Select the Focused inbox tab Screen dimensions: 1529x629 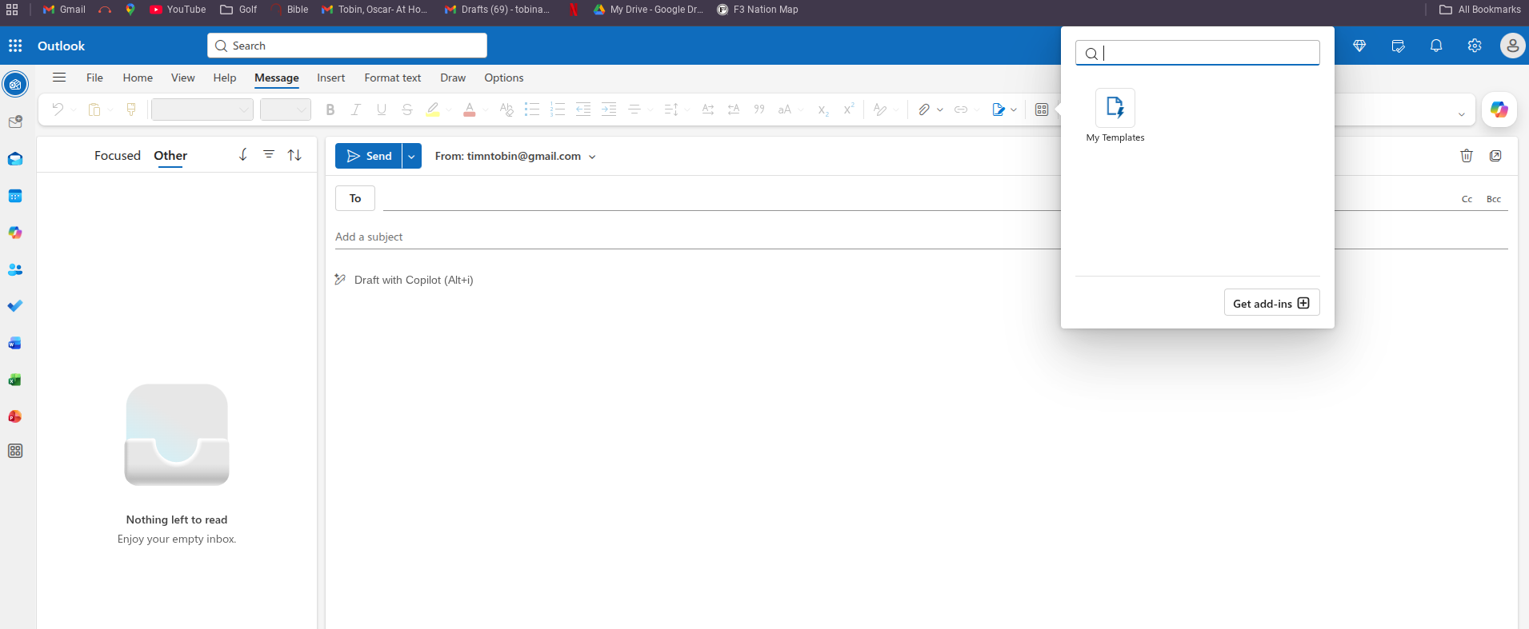118,155
